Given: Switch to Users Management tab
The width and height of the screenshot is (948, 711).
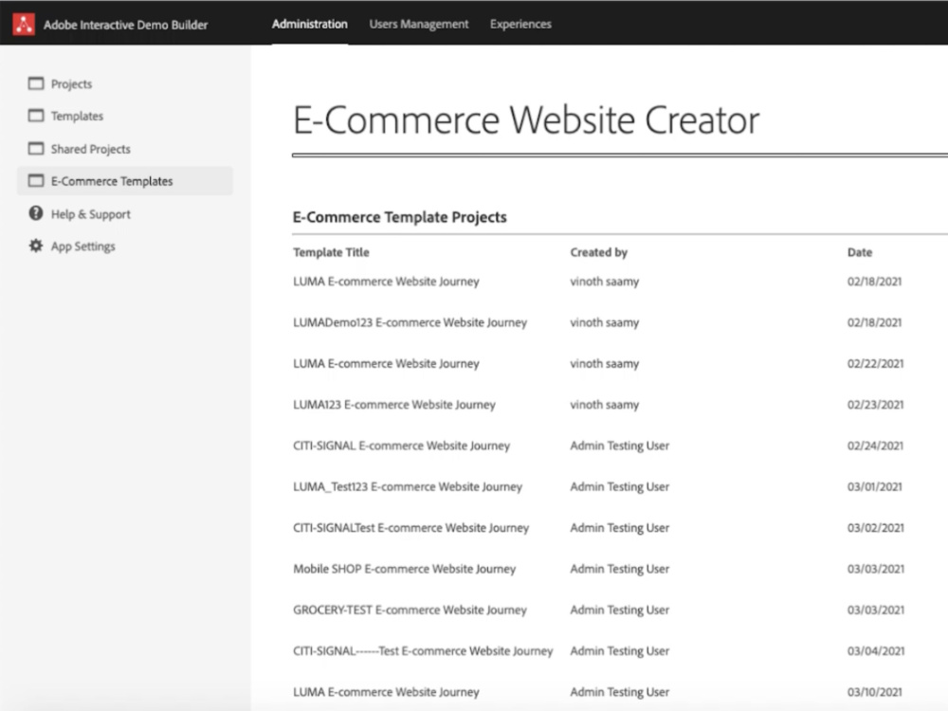Looking at the screenshot, I should click(418, 25).
